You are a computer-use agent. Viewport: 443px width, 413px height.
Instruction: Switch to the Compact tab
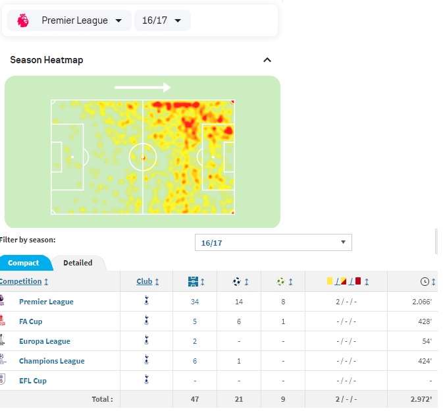24,263
